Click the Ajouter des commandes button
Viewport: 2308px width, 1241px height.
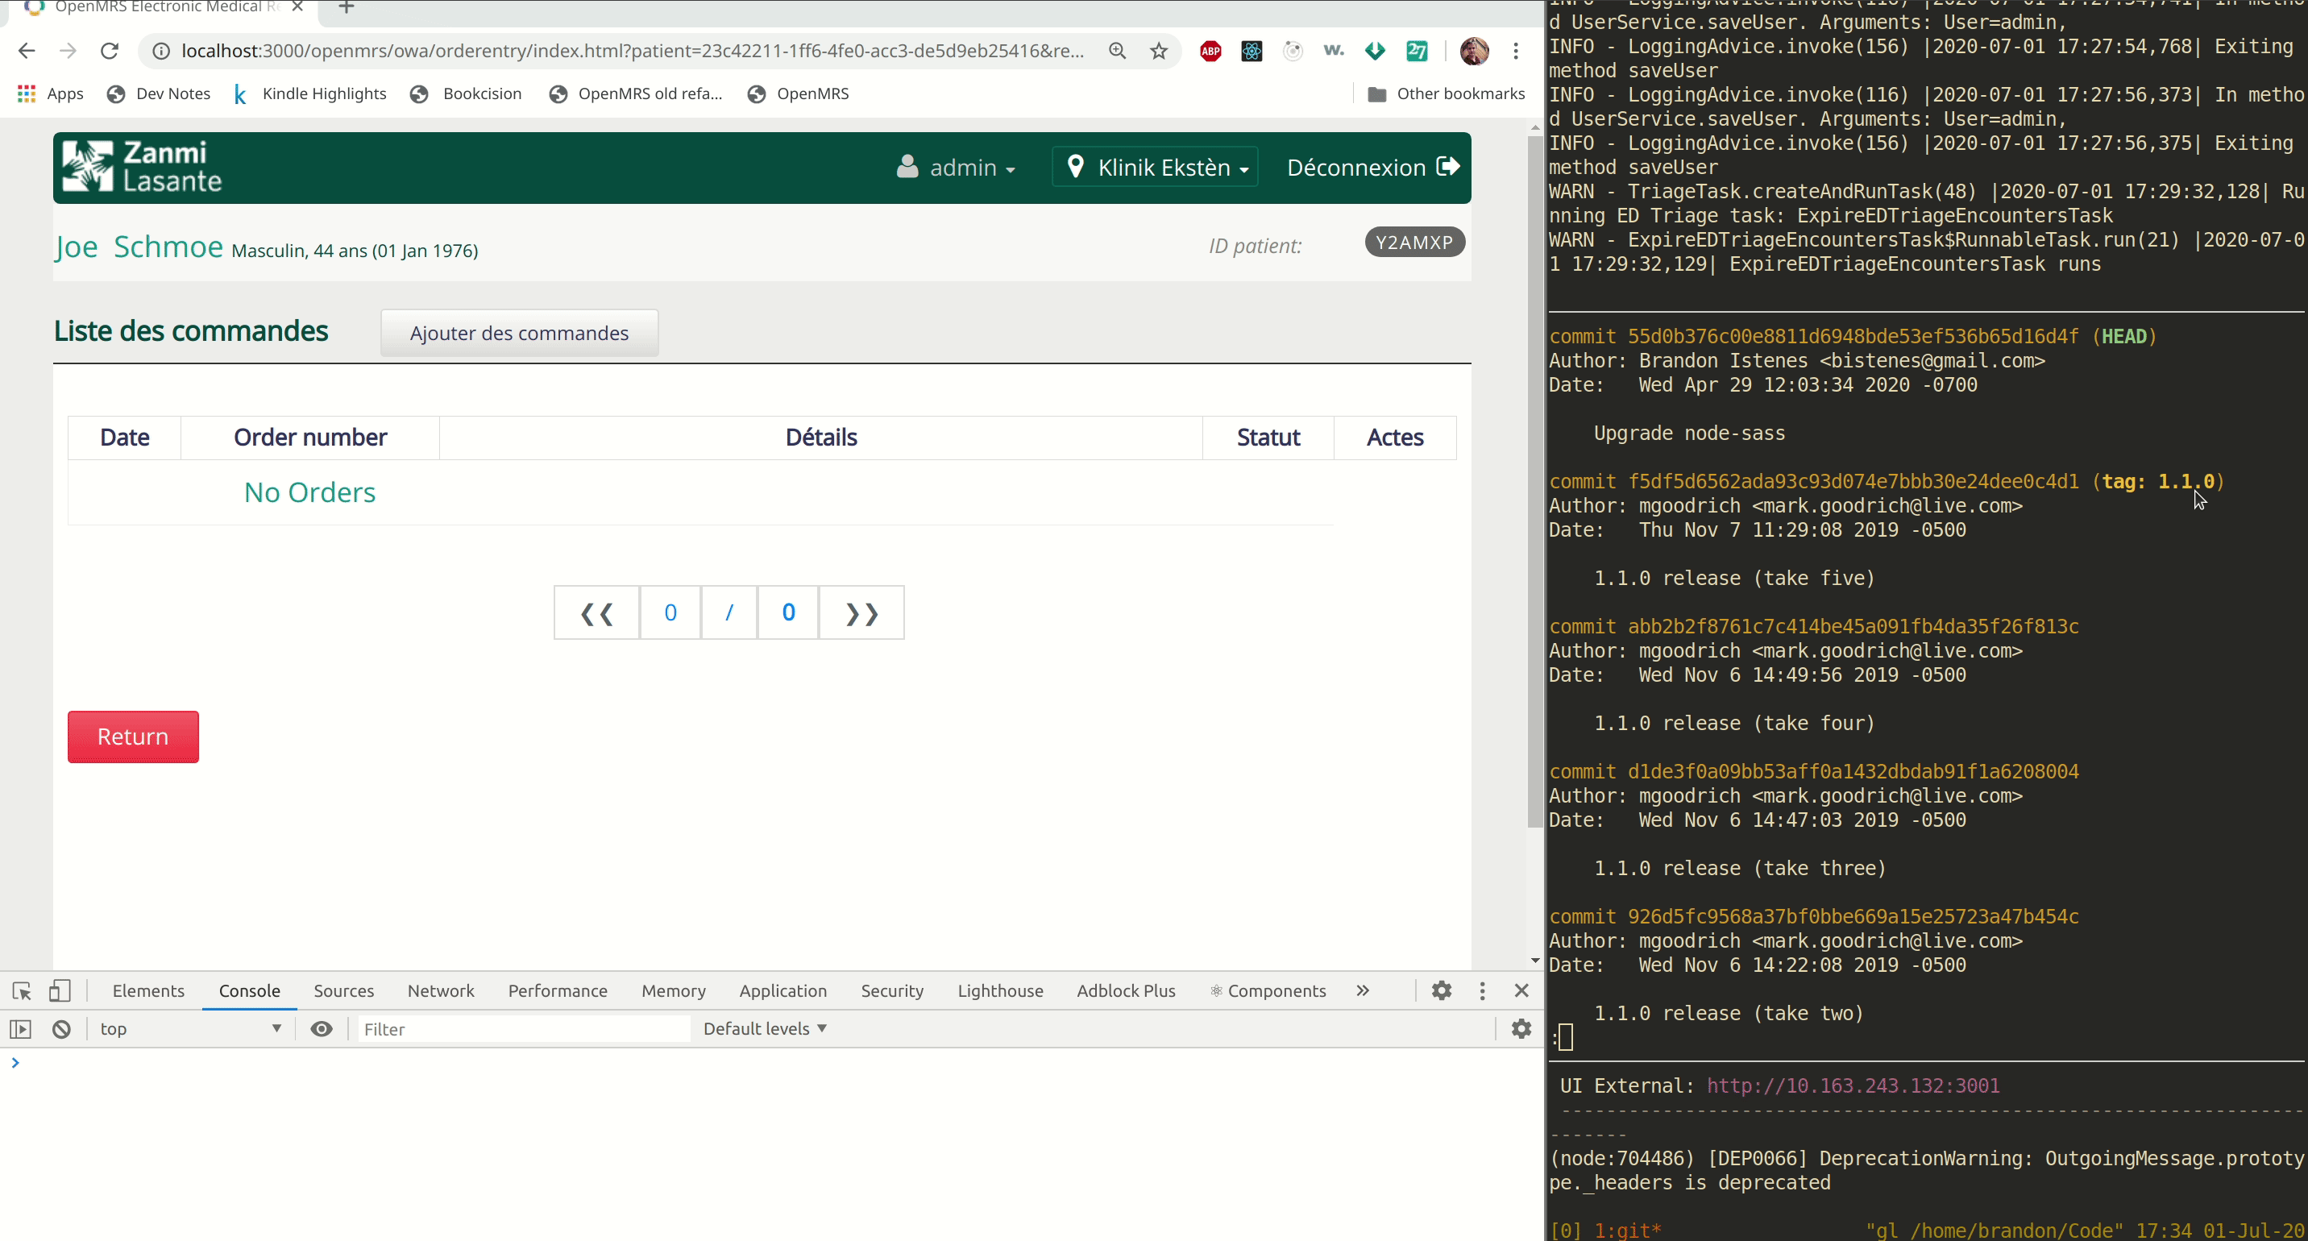[x=520, y=334]
